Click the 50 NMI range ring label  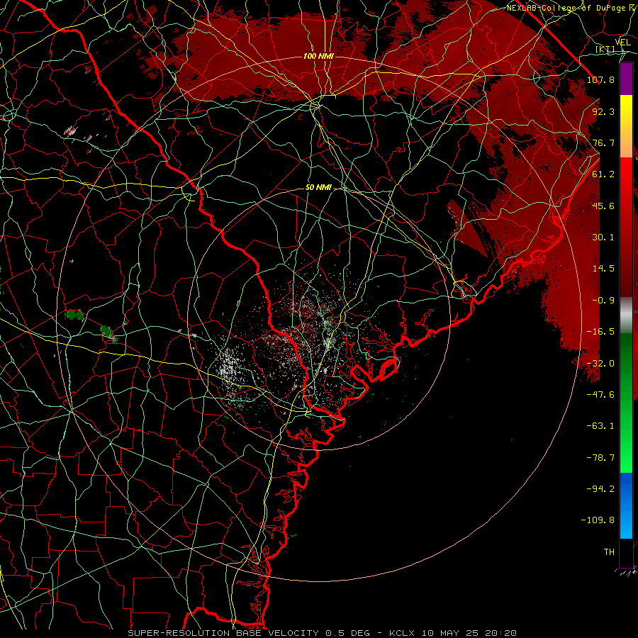318,188
